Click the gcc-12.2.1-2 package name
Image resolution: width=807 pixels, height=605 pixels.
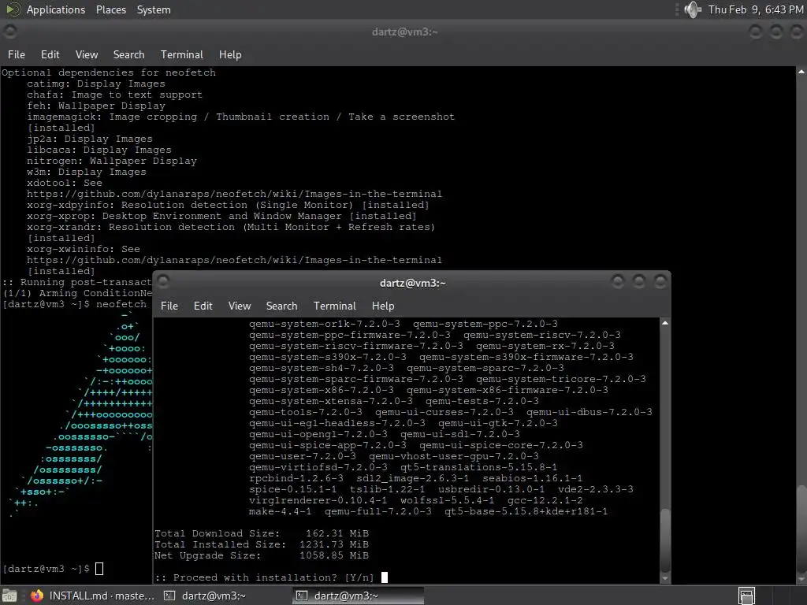click(545, 500)
